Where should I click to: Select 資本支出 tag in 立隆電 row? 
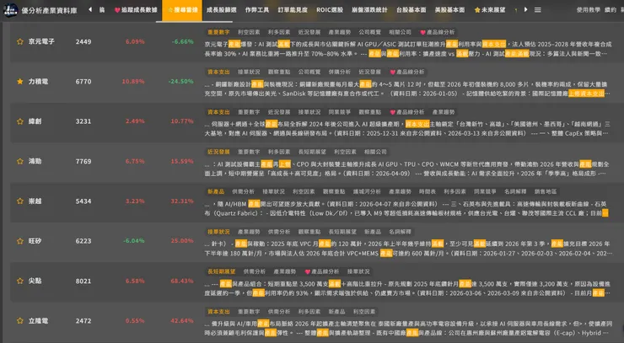(x=218, y=312)
